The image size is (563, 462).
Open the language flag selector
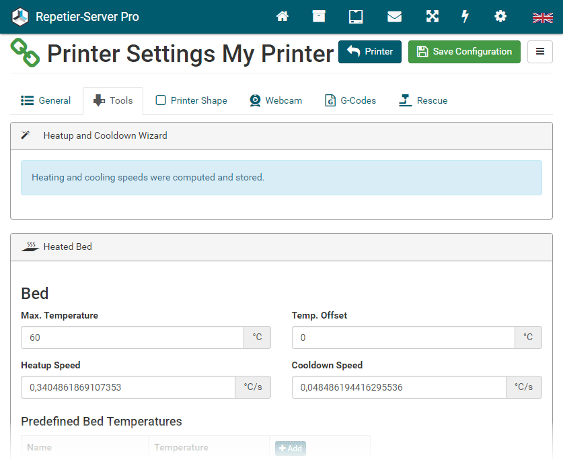(542, 18)
